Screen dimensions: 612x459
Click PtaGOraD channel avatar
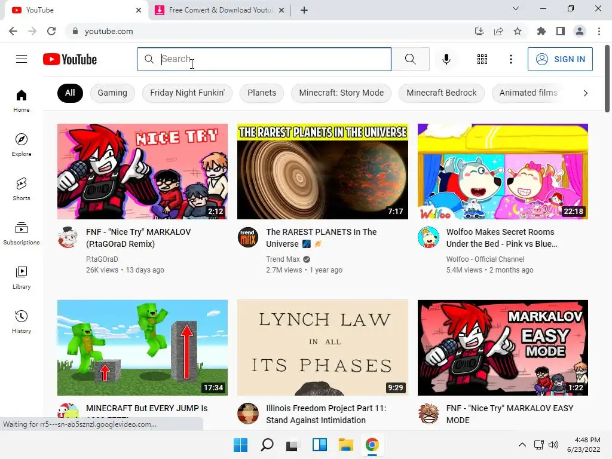(x=68, y=237)
